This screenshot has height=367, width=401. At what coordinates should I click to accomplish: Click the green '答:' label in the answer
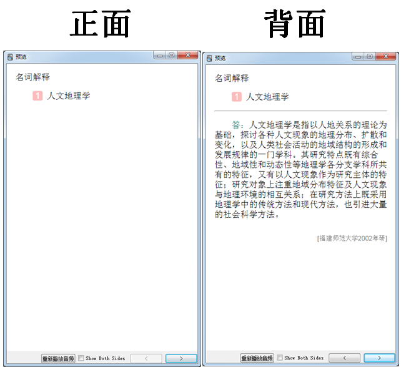237,125
